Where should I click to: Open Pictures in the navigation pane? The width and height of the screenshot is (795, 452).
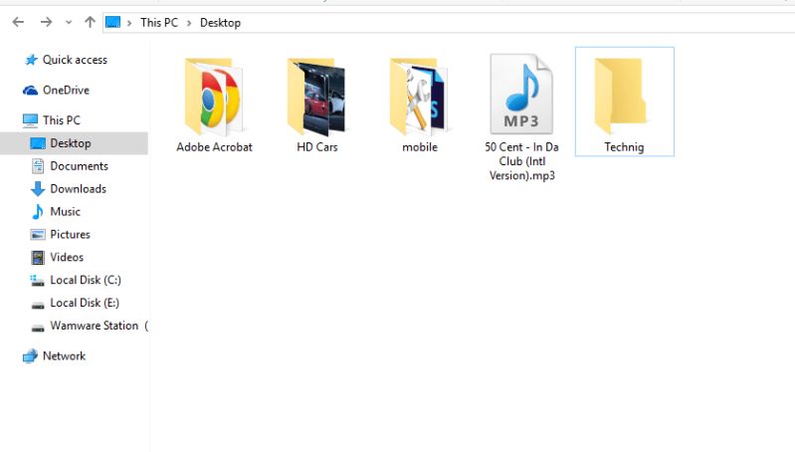click(x=70, y=234)
